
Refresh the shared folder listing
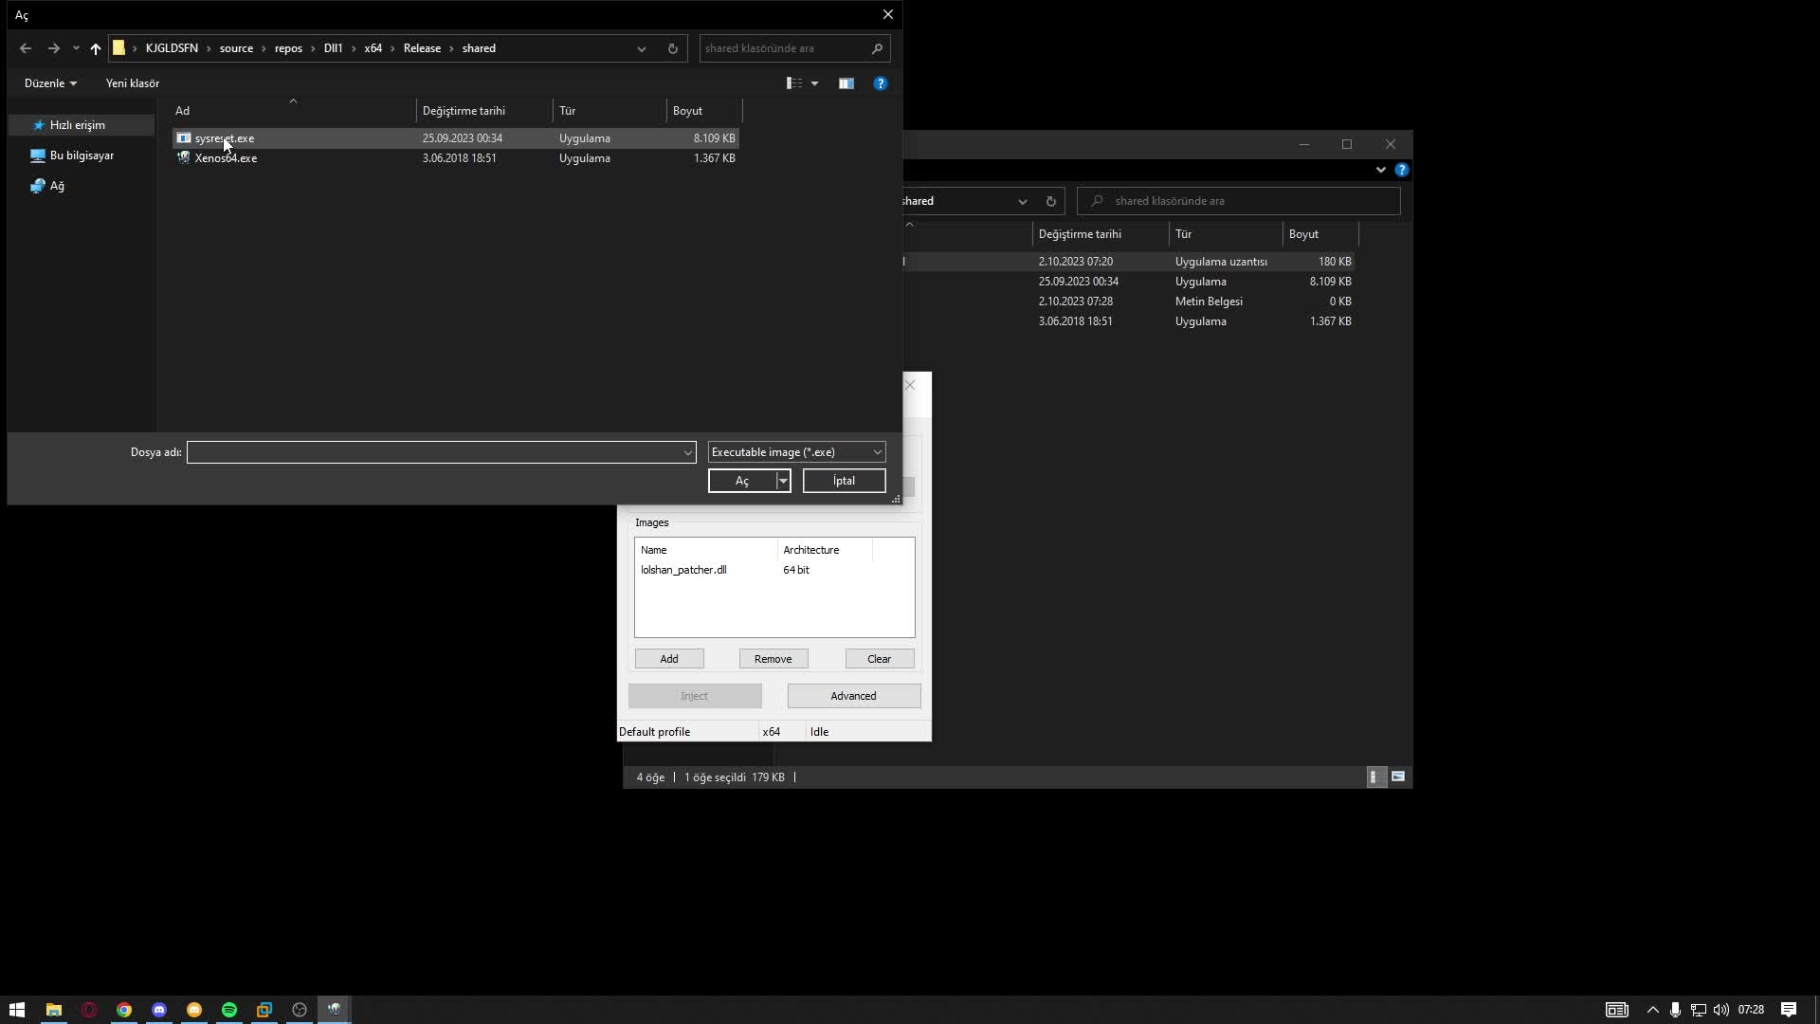click(672, 48)
